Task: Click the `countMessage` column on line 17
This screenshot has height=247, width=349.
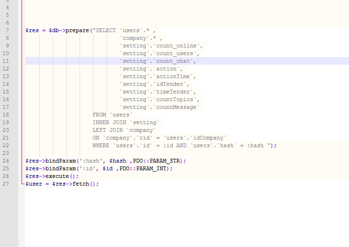Action: [176, 107]
